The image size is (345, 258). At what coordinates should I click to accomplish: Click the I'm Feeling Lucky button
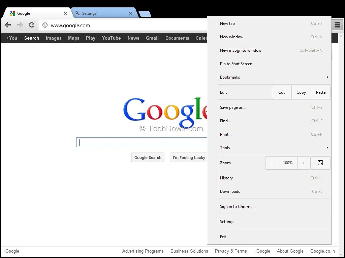point(189,158)
